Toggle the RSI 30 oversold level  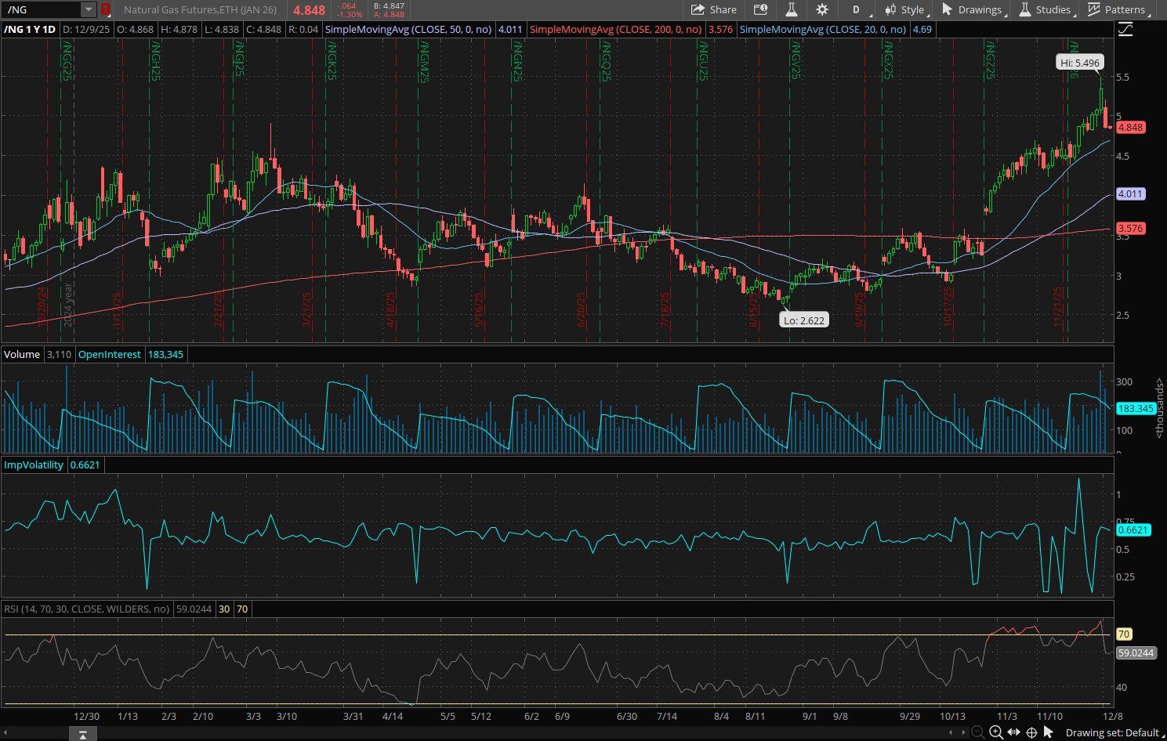coord(224,609)
